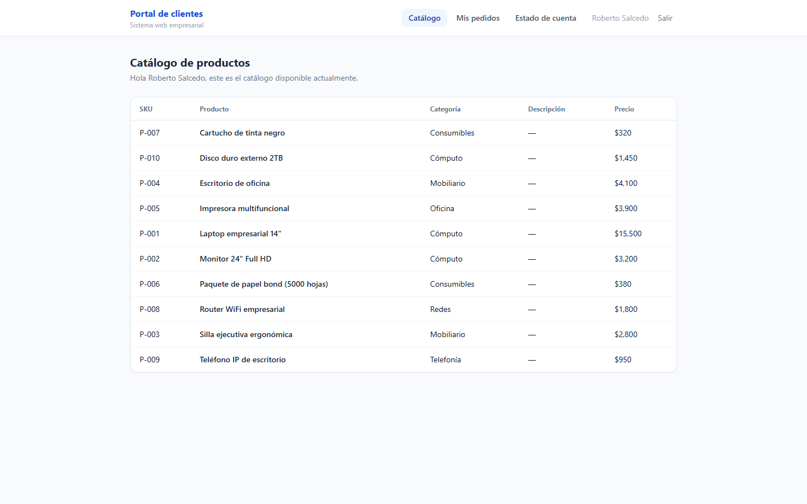Select SKU cell P-002
Screen dimensions: 807x504
pos(150,259)
